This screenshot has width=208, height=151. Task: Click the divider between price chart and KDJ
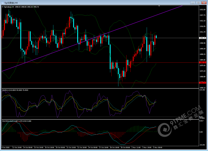coord(100,88)
